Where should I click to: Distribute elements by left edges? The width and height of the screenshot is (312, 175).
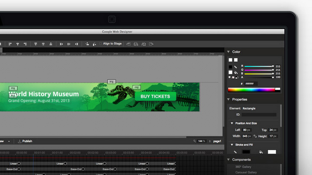pos(61,44)
